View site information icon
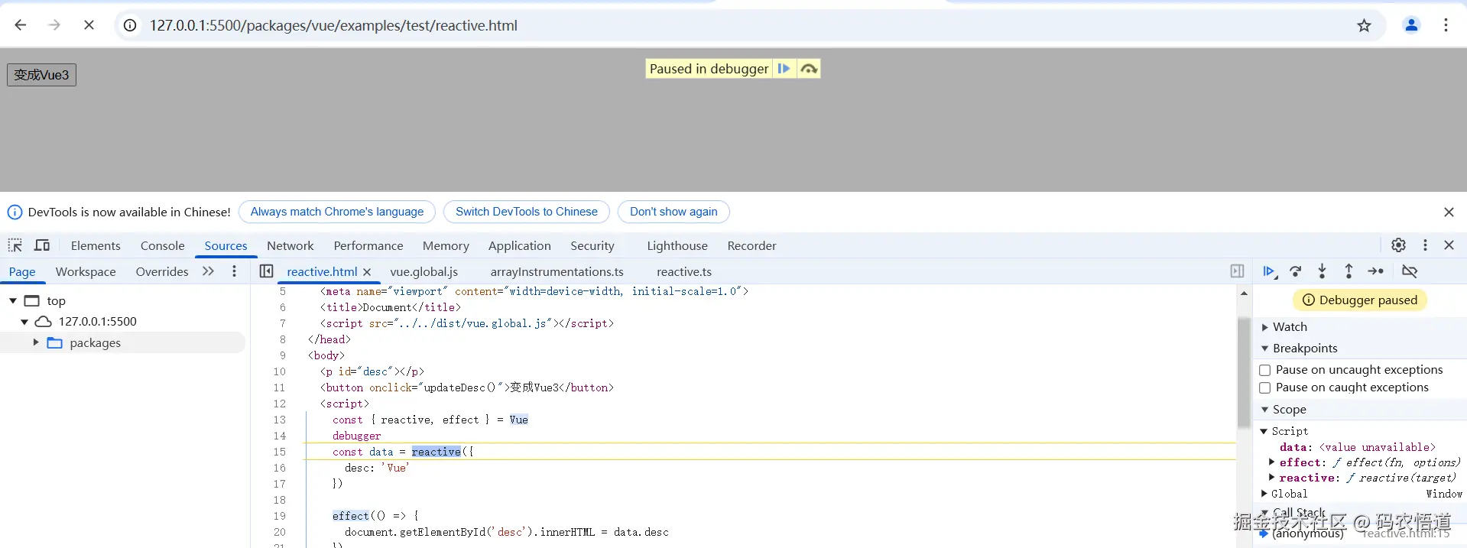 (x=131, y=25)
